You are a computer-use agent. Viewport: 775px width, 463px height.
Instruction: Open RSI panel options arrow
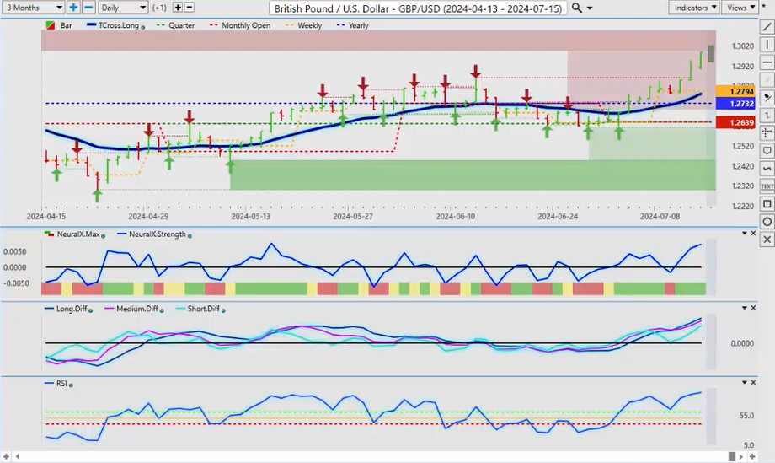745,382
